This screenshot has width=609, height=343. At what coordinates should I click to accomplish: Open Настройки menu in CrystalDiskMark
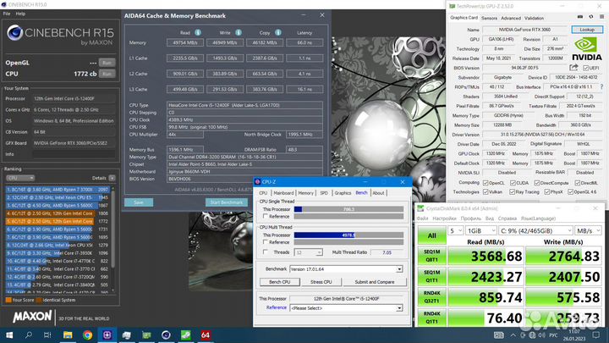pyautogui.click(x=444, y=219)
